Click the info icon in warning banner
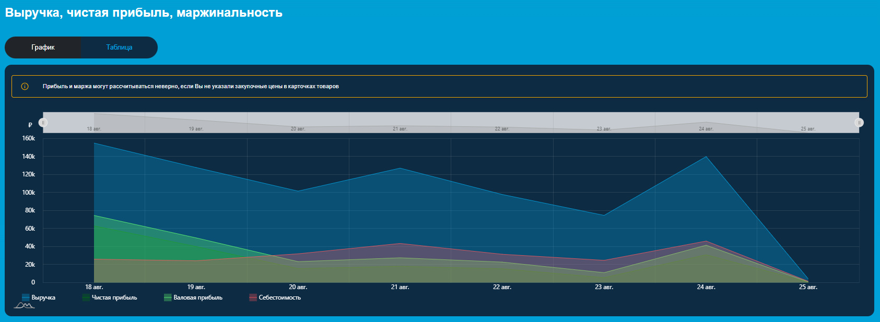 click(x=25, y=87)
